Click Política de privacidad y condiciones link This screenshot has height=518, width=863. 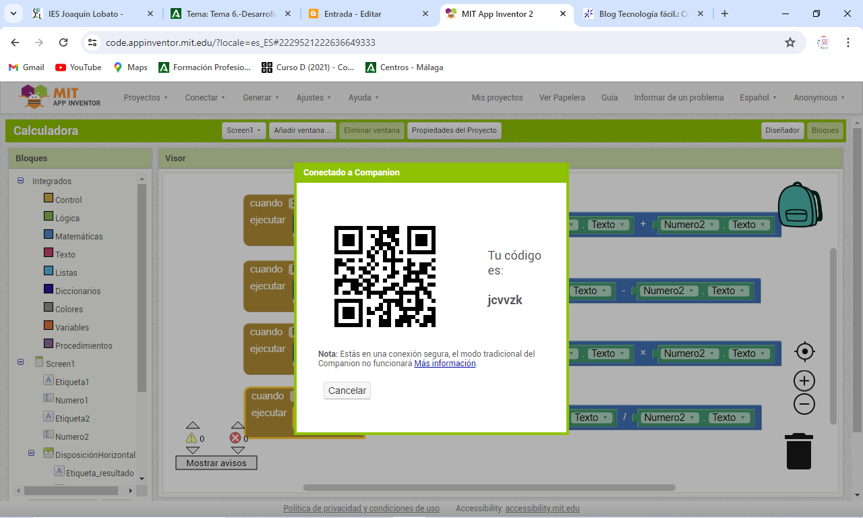(x=361, y=509)
